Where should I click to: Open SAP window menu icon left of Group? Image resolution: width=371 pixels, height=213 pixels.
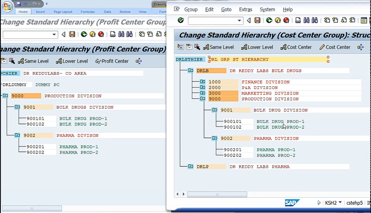coord(177,9)
